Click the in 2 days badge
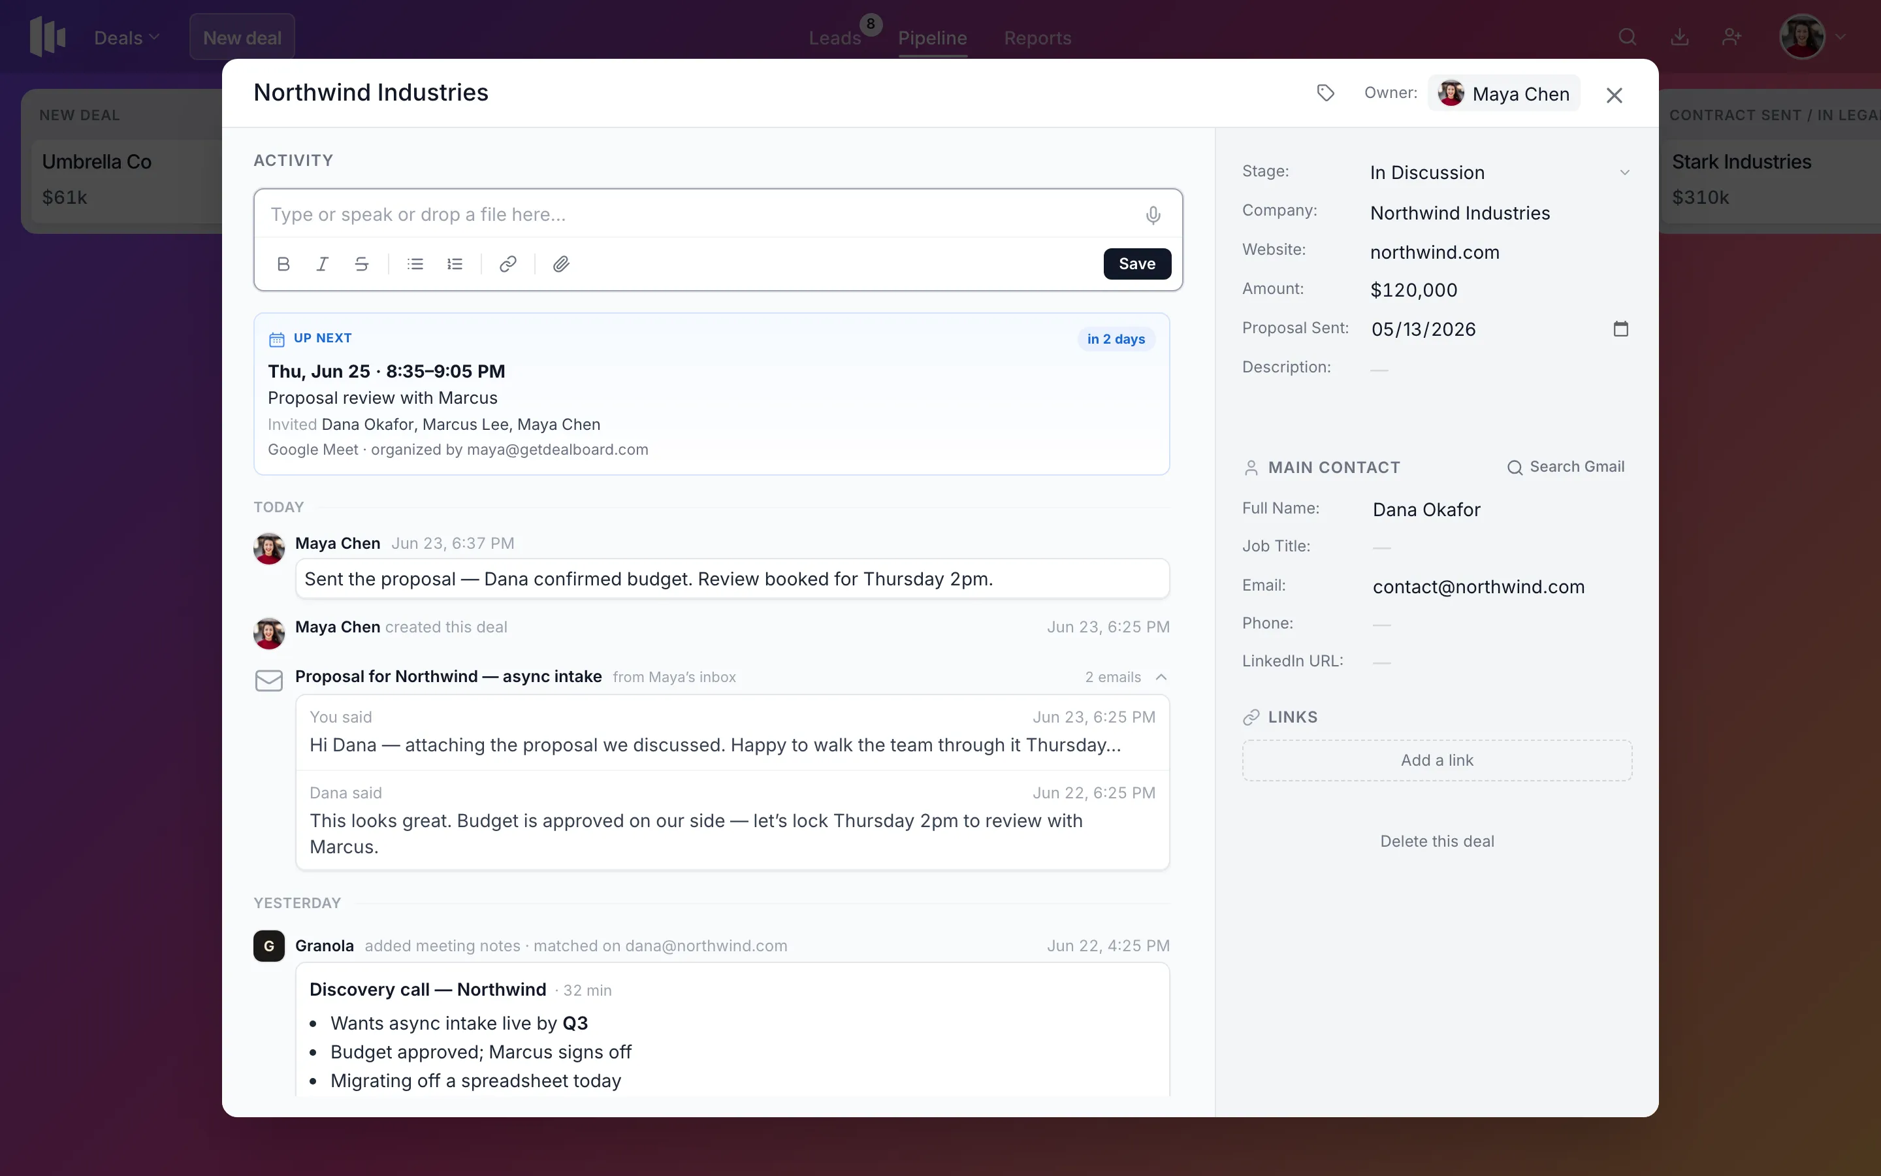 (1116, 339)
